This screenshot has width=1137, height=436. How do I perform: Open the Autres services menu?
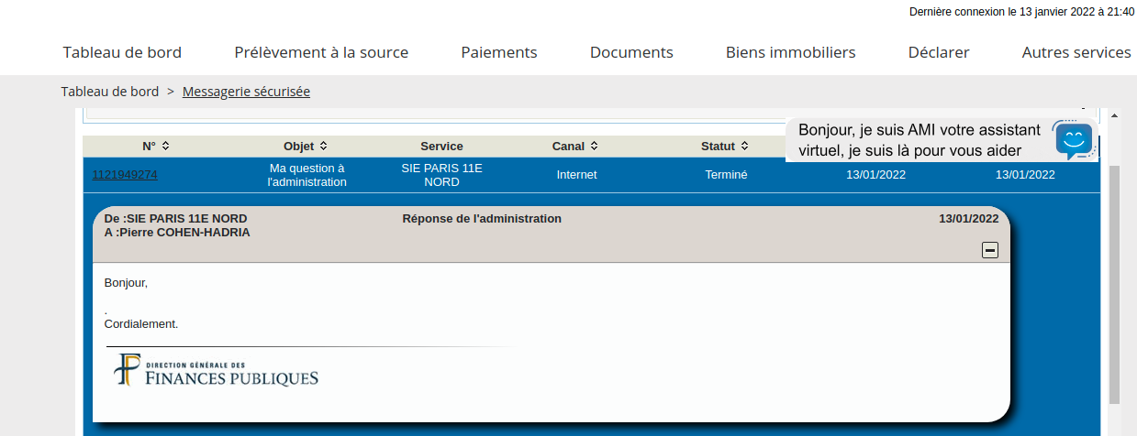1076,52
